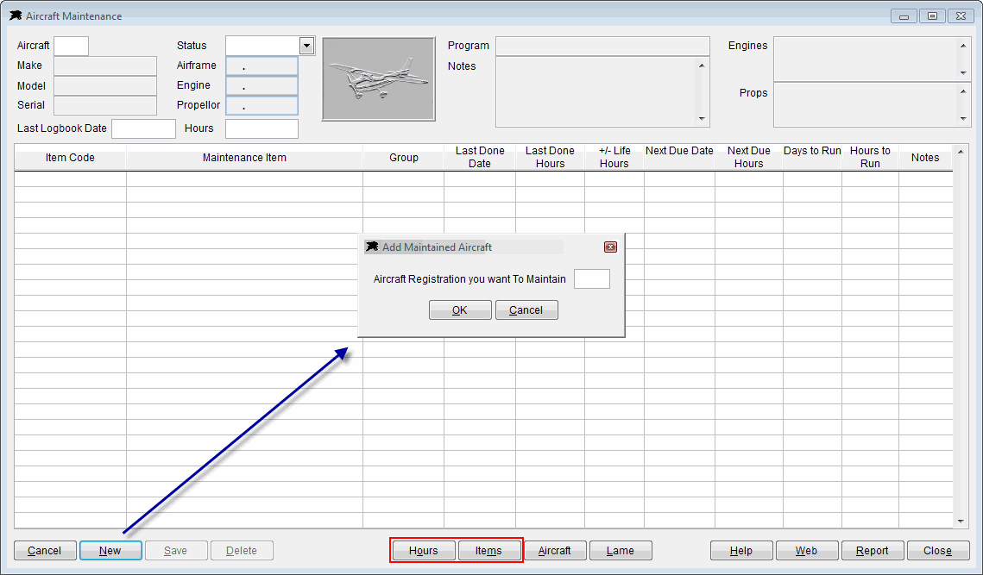The height and width of the screenshot is (575, 983).
Task: Click the New button
Action: 110,551
